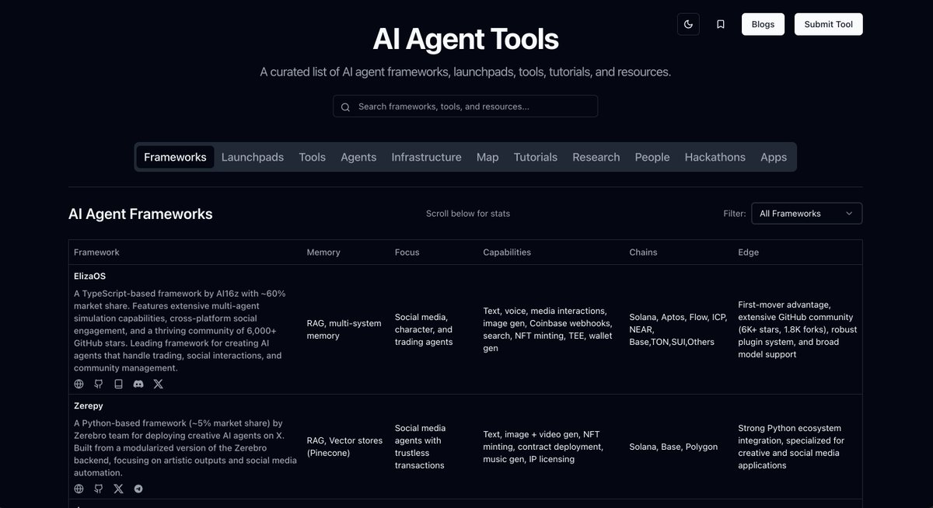Click 'Scroll below for stats' text
This screenshot has width=933, height=508.
click(468, 214)
